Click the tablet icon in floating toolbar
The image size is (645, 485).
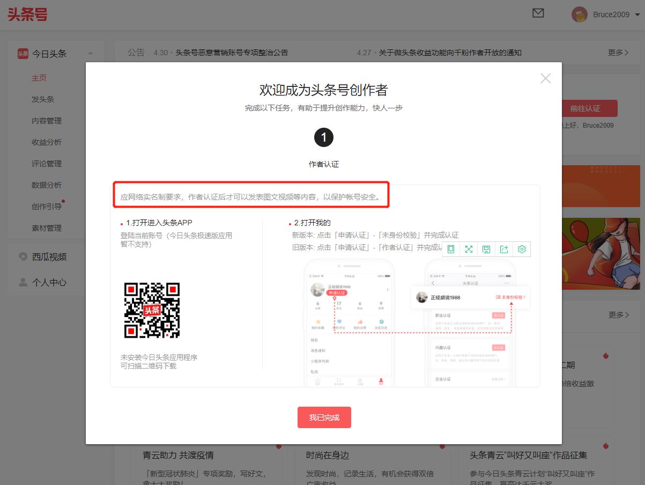coord(451,249)
